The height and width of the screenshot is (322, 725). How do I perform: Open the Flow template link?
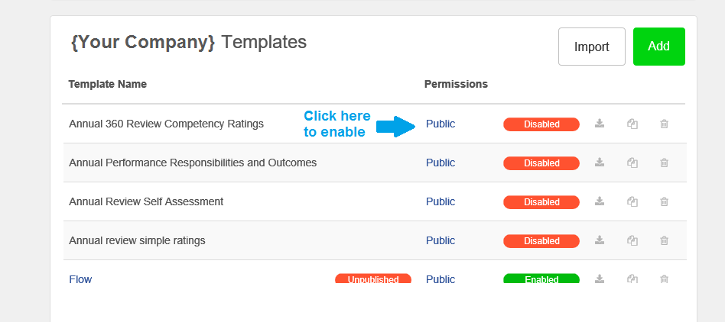(x=80, y=279)
